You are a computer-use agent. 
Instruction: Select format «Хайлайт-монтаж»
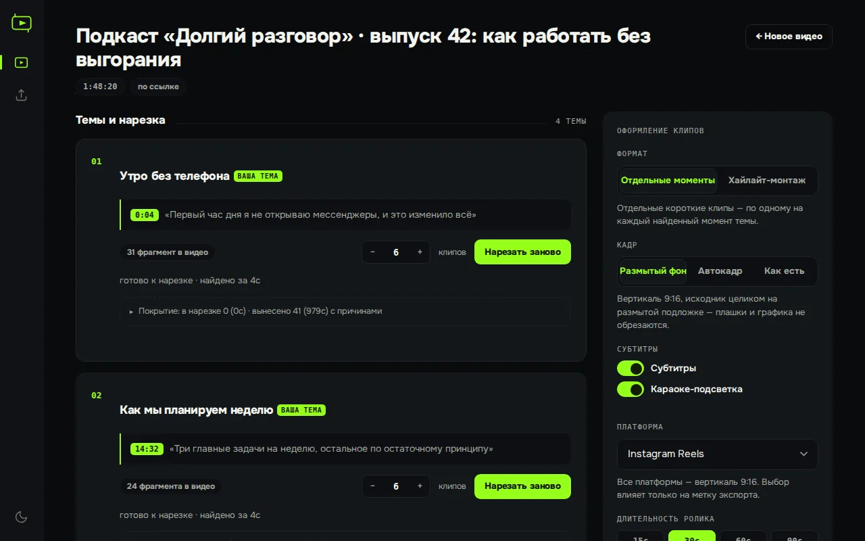coord(767,181)
